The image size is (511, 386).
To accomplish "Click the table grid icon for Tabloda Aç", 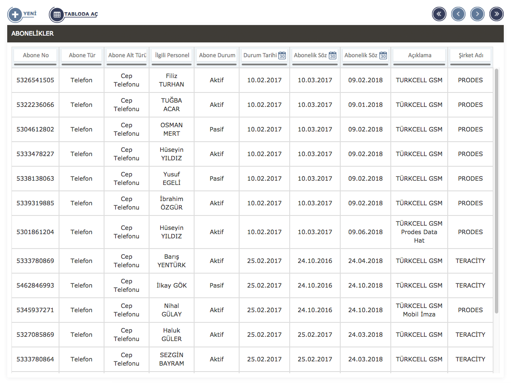I will 56,15.
